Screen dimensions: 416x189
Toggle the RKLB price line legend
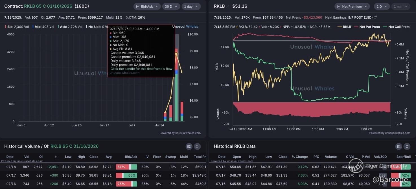click(344, 27)
